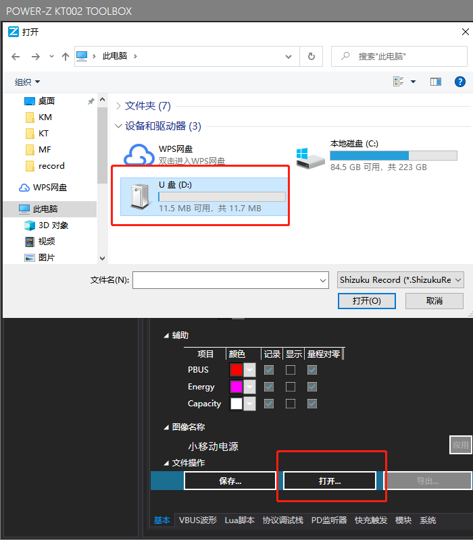This screenshot has height=540, width=473.
Task: Toggle Capacity 量程对零 checkbox
Action: click(x=312, y=404)
